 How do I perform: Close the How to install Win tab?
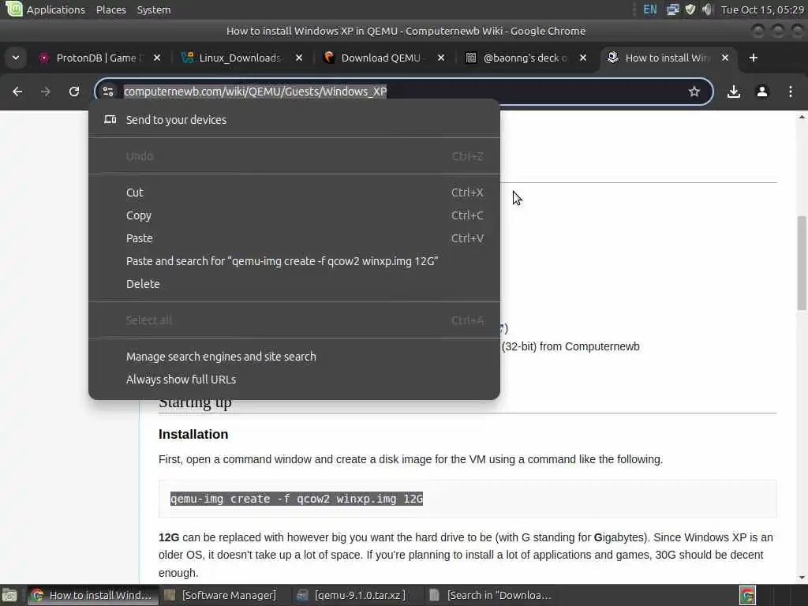725,58
